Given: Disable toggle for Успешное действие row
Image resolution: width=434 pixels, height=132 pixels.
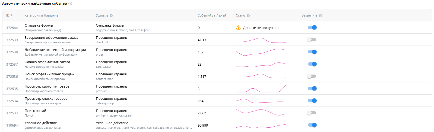Looking at the screenshot, I should point(312,125).
